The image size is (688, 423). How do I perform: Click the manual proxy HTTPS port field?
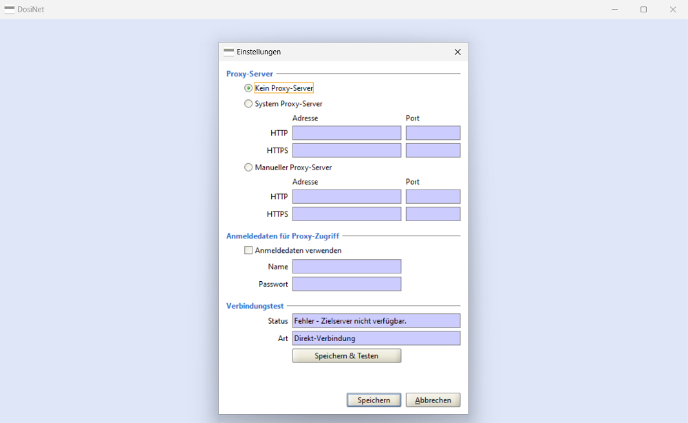433,214
